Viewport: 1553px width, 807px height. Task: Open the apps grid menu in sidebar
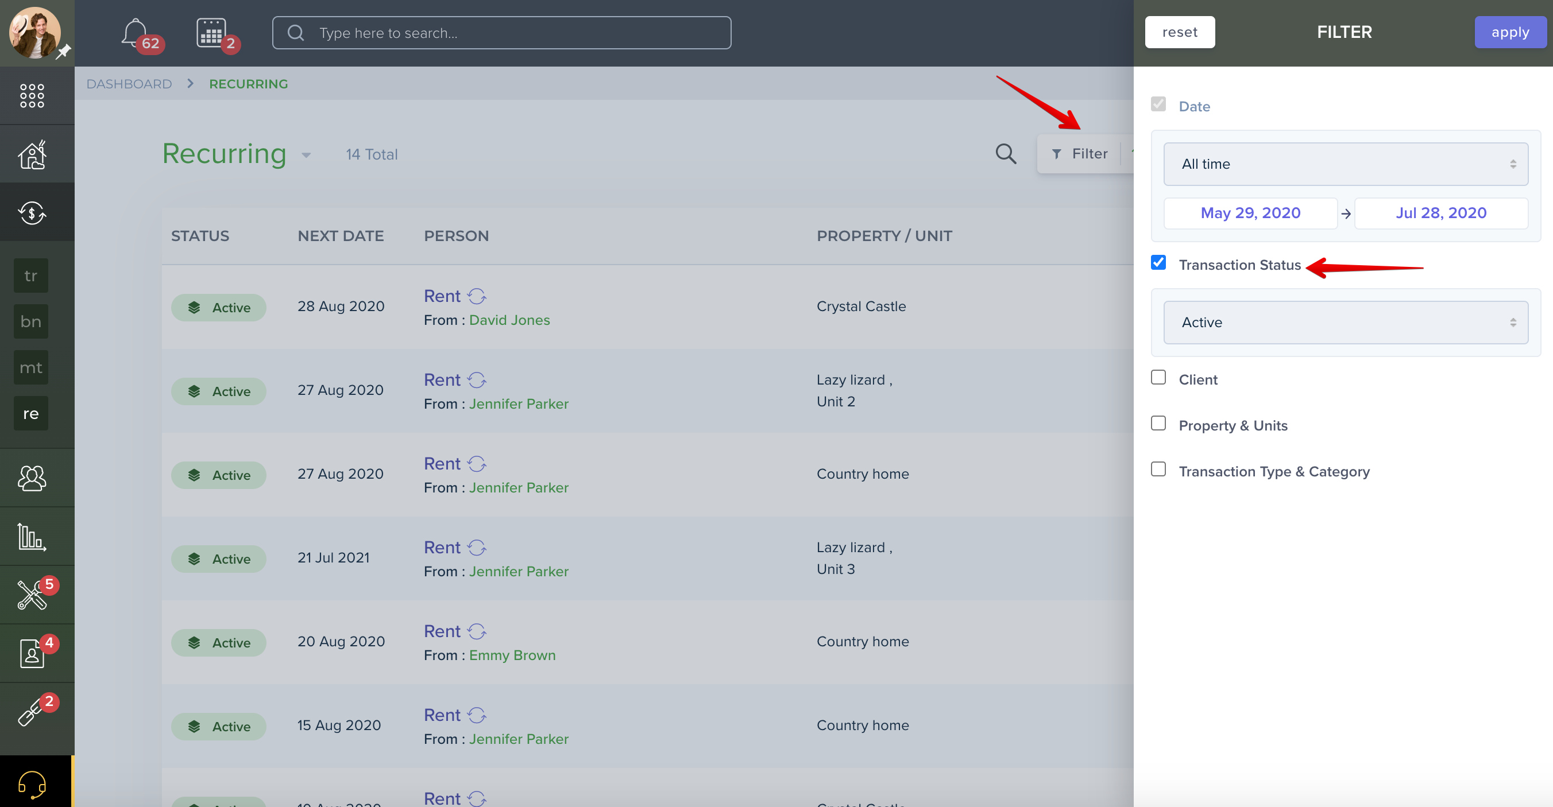(x=32, y=96)
